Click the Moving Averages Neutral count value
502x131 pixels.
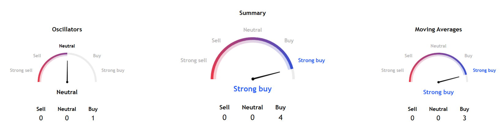click(x=438, y=118)
